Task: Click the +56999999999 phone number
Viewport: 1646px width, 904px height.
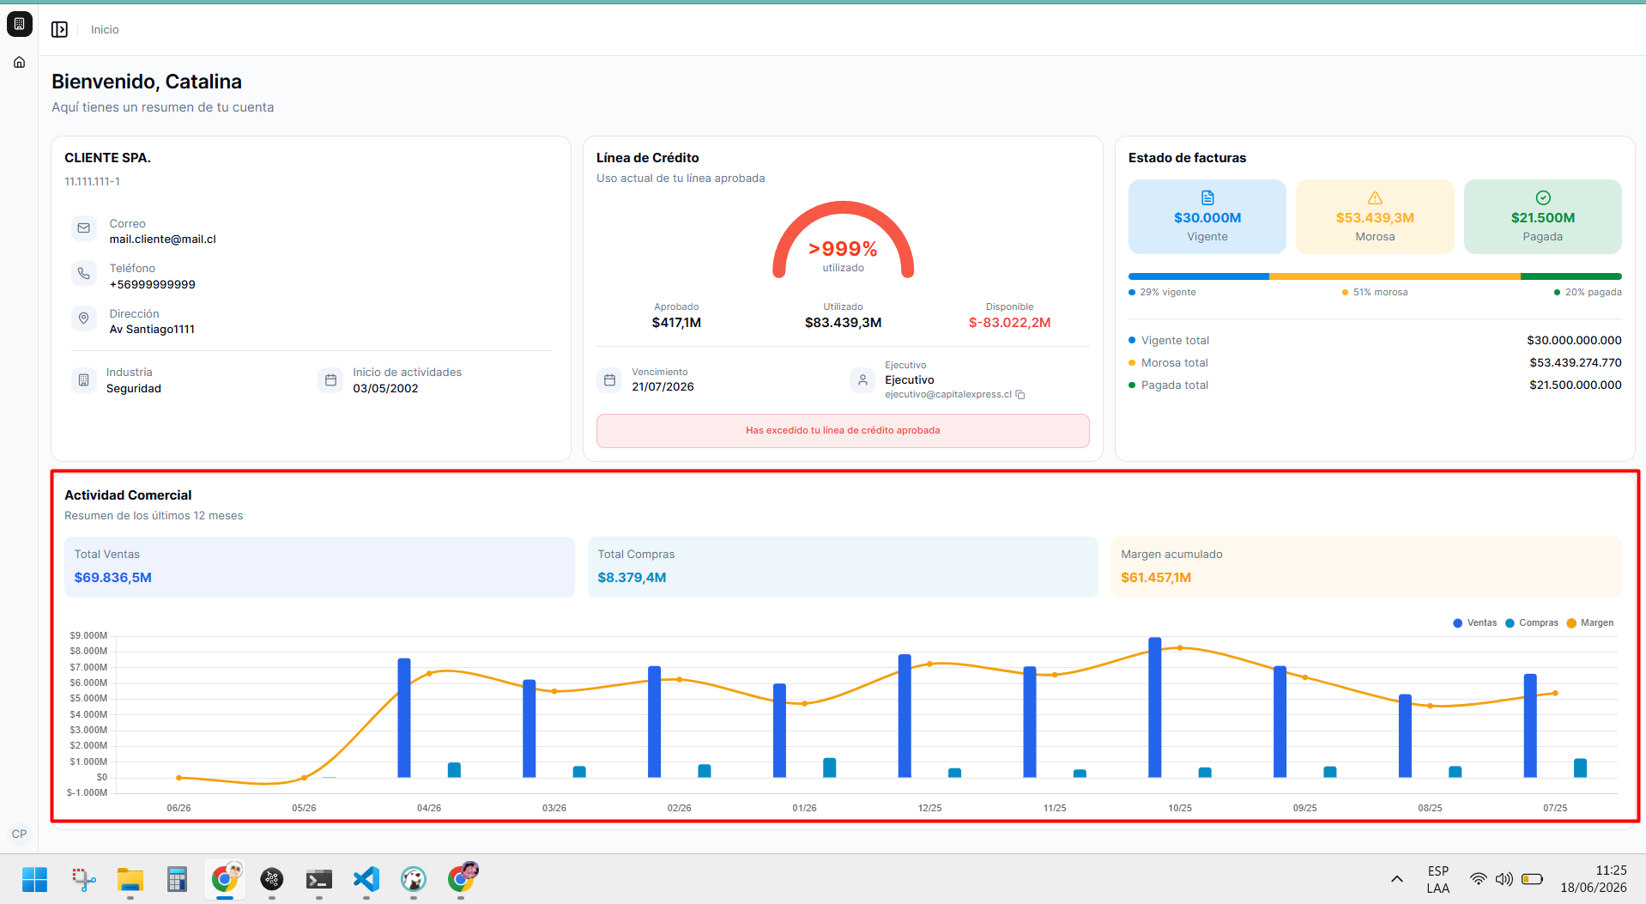Action: [152, 285]
